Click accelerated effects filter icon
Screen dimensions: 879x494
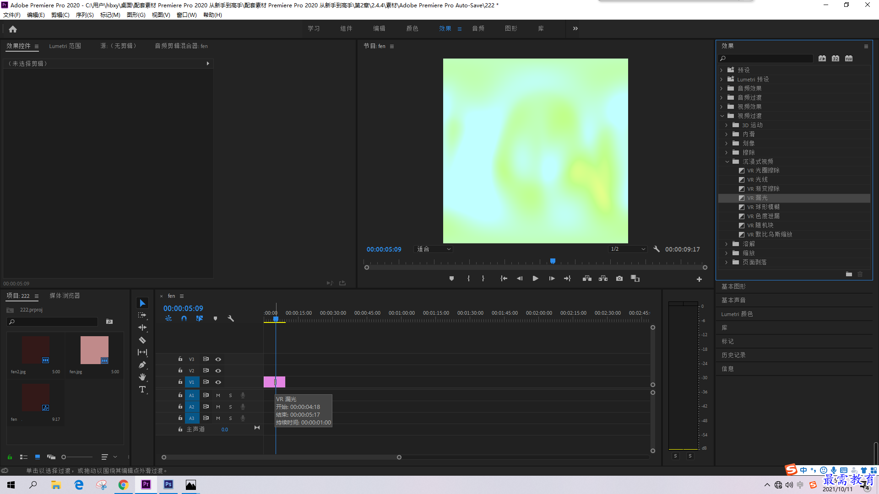point(822,59)
